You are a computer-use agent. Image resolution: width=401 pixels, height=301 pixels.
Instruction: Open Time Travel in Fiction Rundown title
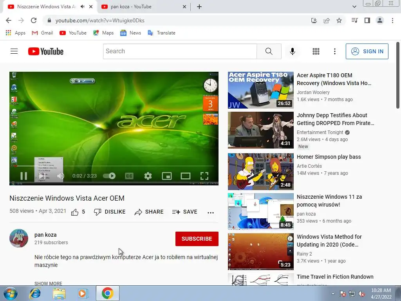pyautogui.click(x=335, y=277)
